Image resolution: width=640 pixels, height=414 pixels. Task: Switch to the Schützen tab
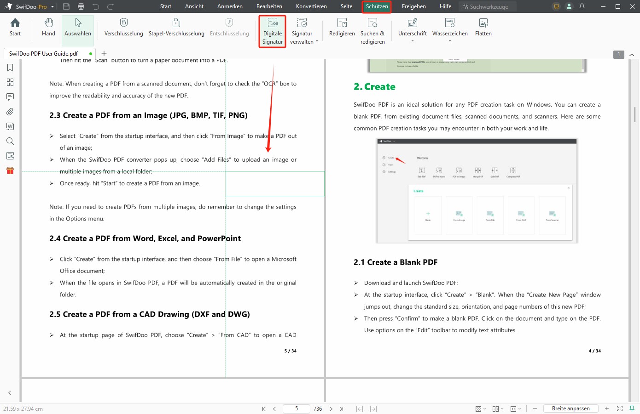coord(377,6)
